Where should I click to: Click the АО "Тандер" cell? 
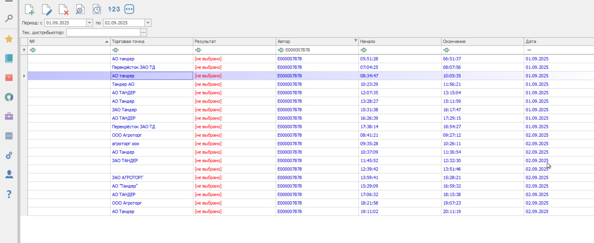pos(152,186)
